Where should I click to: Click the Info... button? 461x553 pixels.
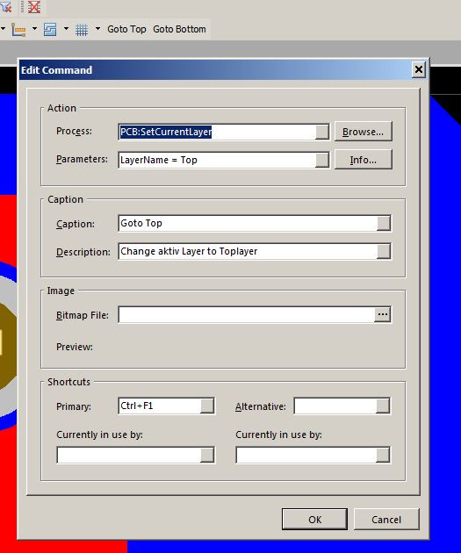pyautogui.click(x=363, y=160)
